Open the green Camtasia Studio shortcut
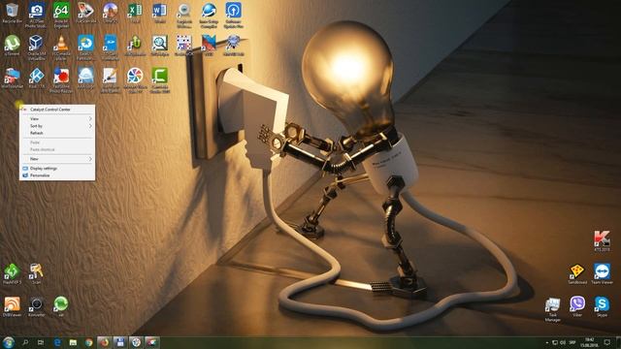 [x=159, y=79]
